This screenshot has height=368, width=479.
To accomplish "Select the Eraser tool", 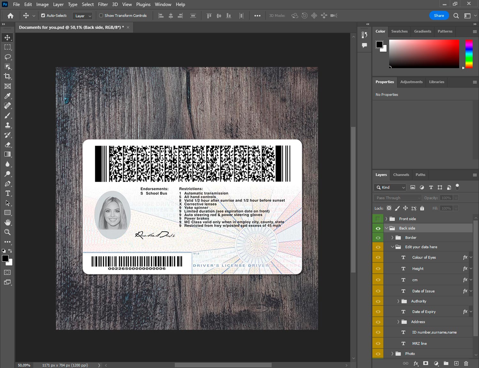I will point(8,145).
